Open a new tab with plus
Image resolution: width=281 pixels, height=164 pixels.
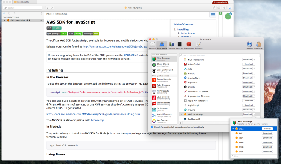click(39, 2)
